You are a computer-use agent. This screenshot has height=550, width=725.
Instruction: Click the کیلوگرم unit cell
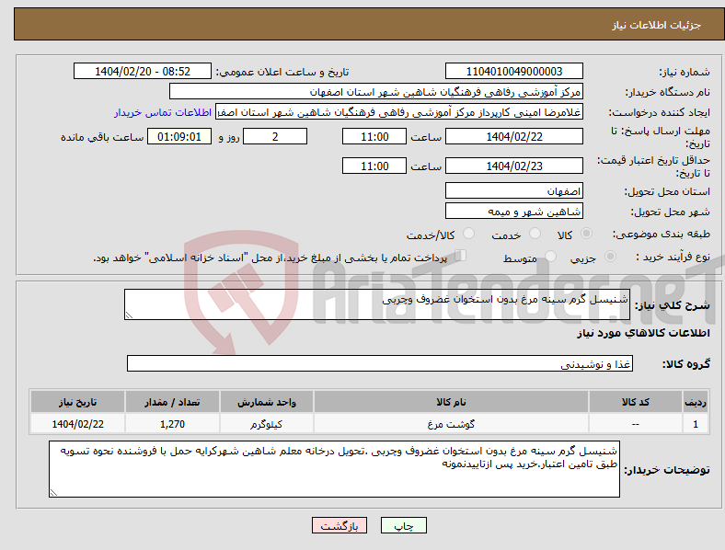(x=267, y=424)
